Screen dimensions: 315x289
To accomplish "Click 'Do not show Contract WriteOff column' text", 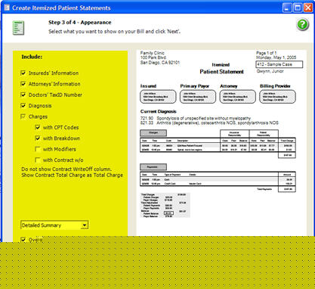I will (66, 169).
